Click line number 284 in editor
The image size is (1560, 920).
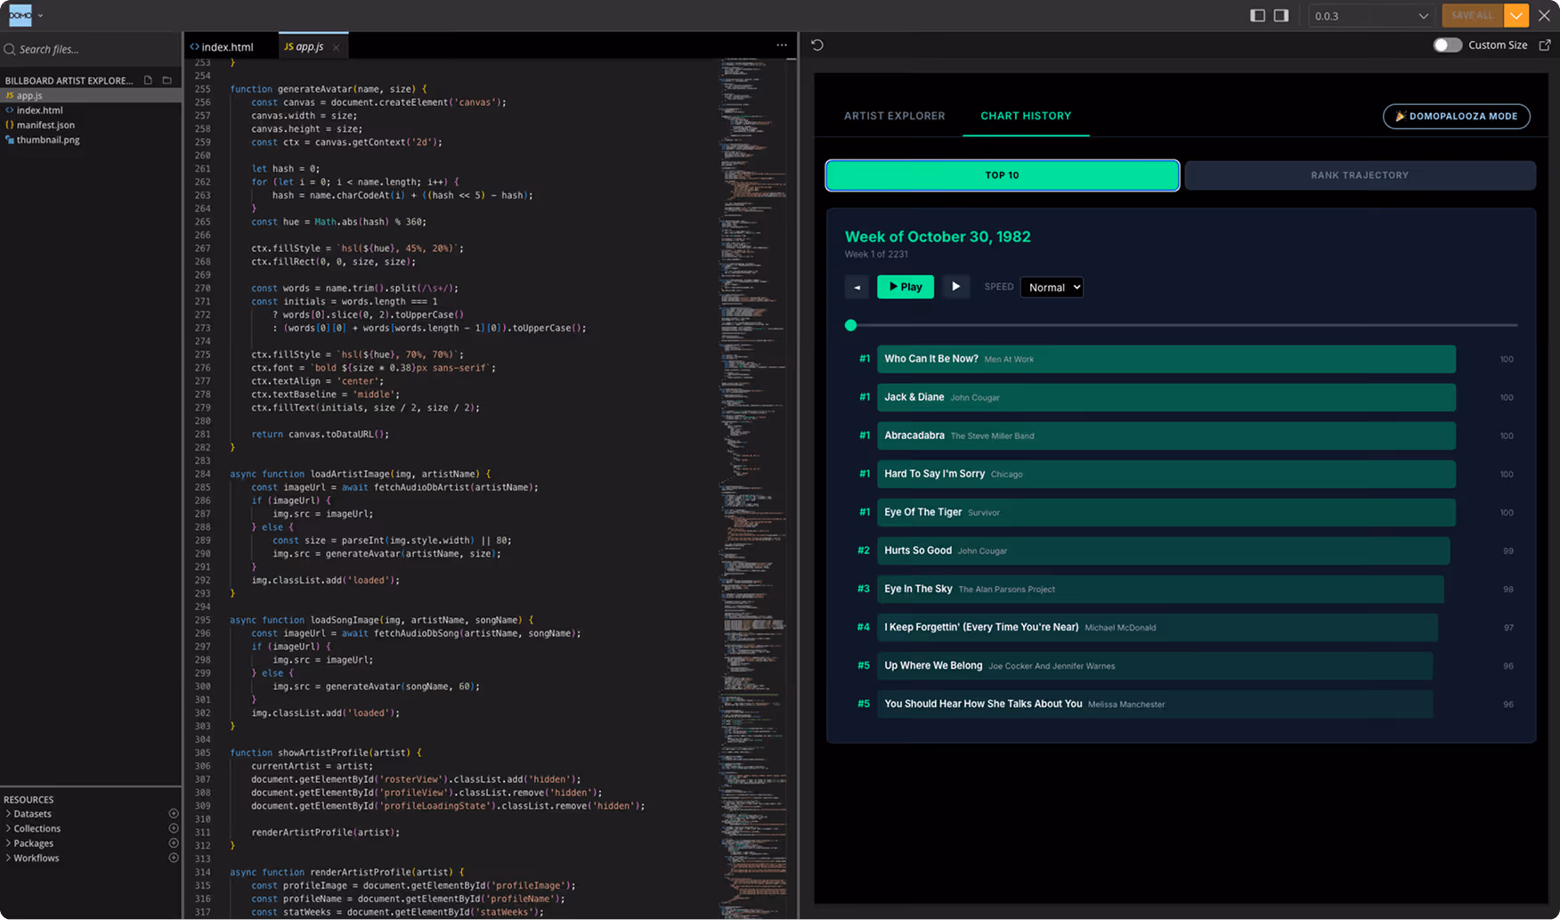202,474
